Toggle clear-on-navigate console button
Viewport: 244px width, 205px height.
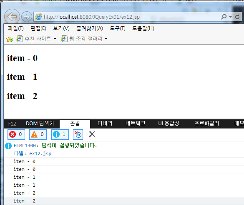point(78,134)
